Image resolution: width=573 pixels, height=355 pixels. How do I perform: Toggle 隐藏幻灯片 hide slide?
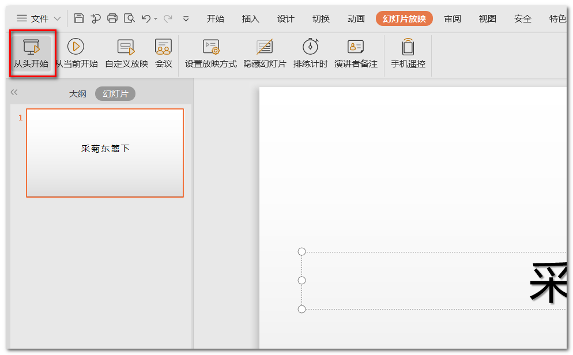tap(265, 54)
